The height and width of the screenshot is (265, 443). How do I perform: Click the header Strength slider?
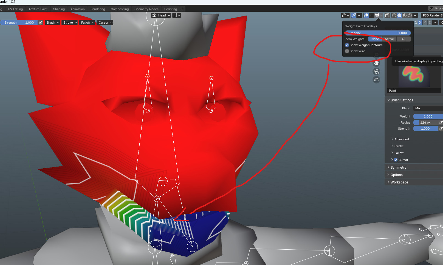coord(19,23)
